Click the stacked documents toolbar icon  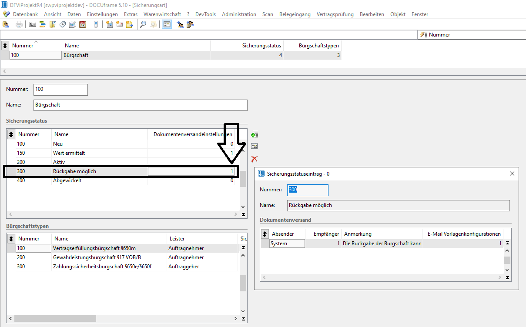coord(73,24)
